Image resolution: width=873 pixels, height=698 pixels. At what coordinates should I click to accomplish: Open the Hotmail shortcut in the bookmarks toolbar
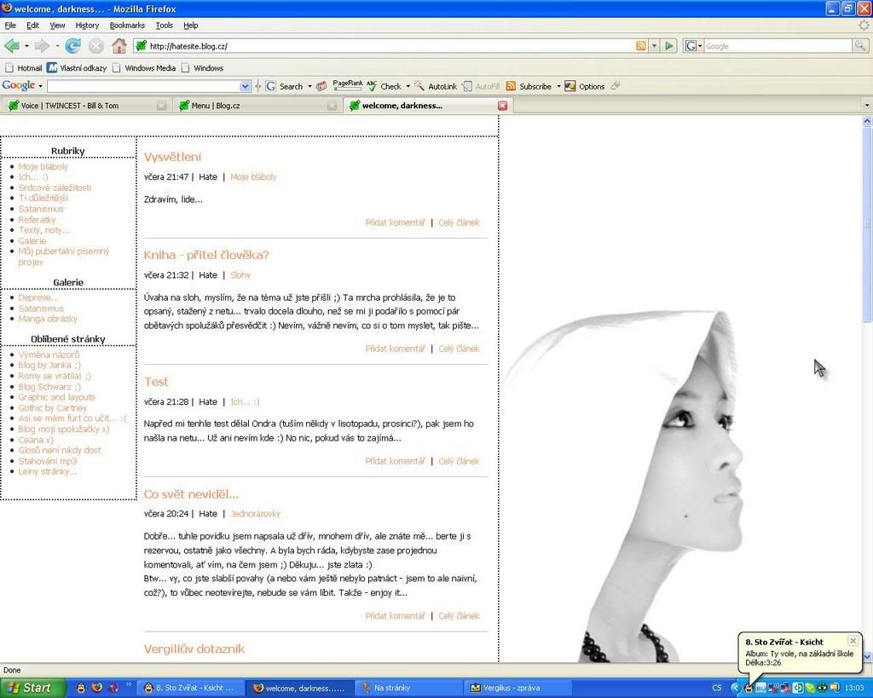pos(29,67)
